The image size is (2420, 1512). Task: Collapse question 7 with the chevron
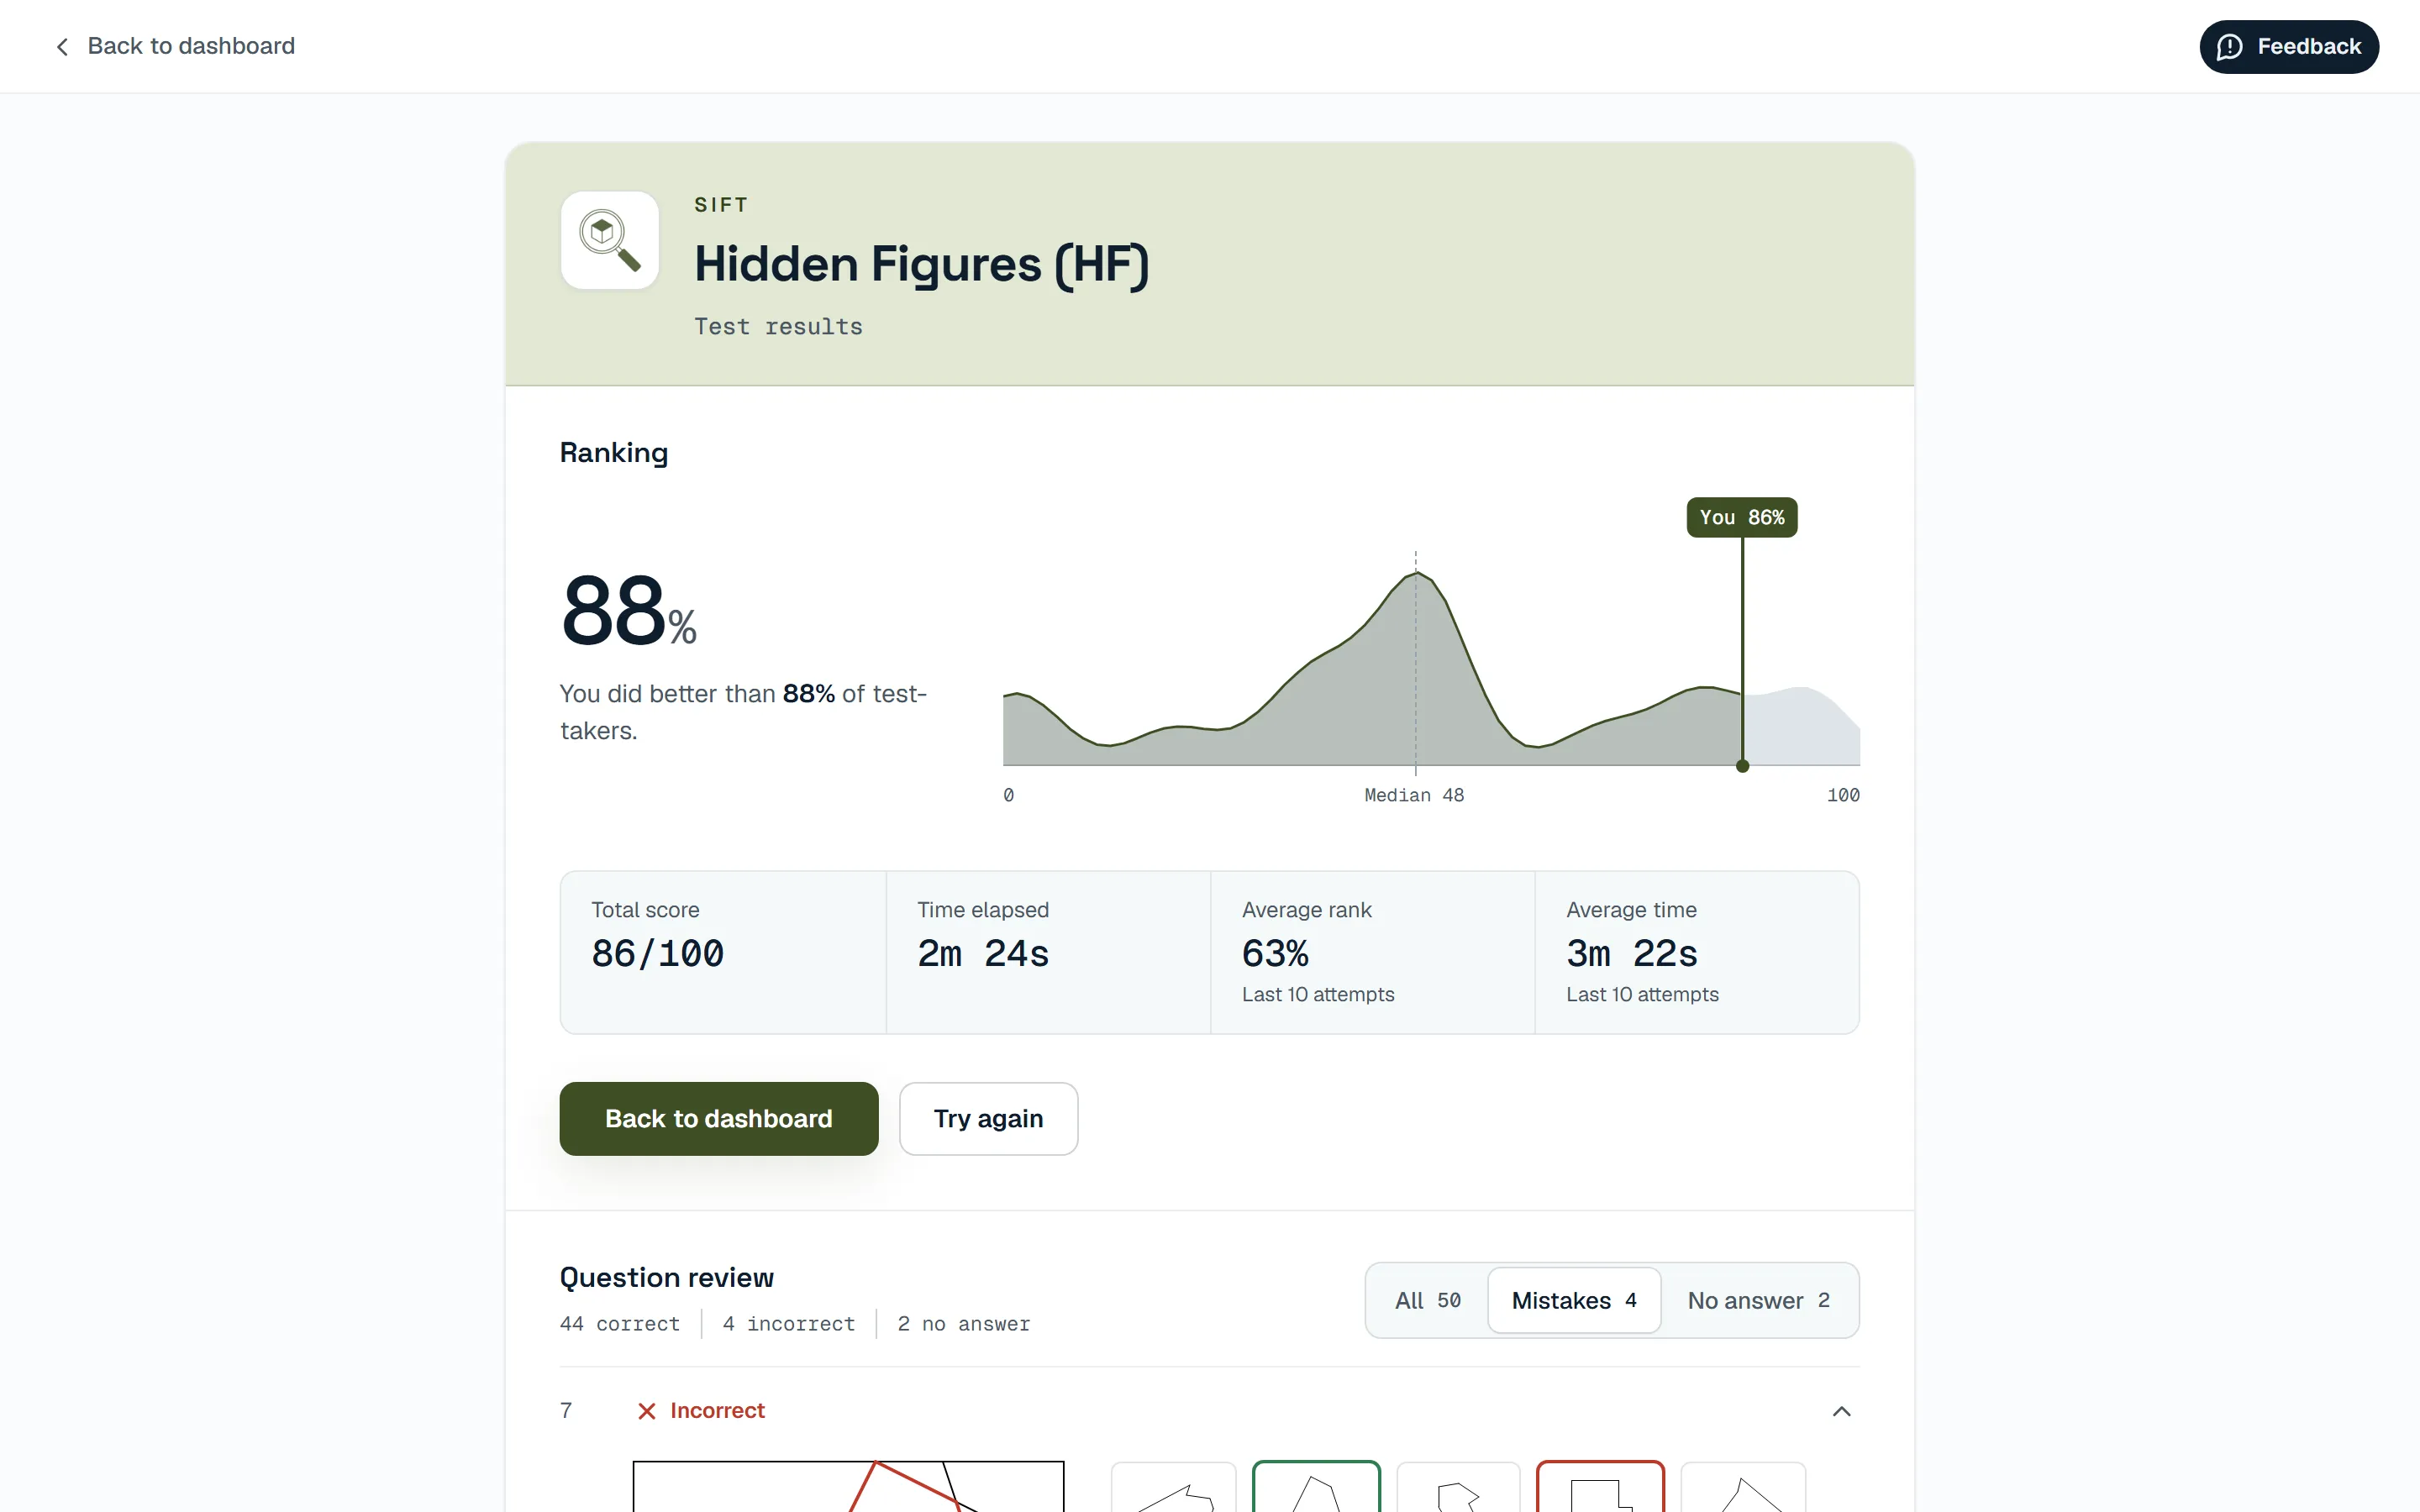coord(1841,1411)
